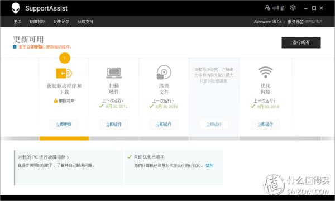Click the green checkmark under 扫描硬件

click(x=101, y=106)
